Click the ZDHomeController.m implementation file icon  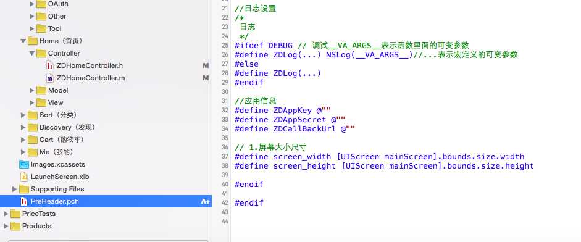coord(49,78)
